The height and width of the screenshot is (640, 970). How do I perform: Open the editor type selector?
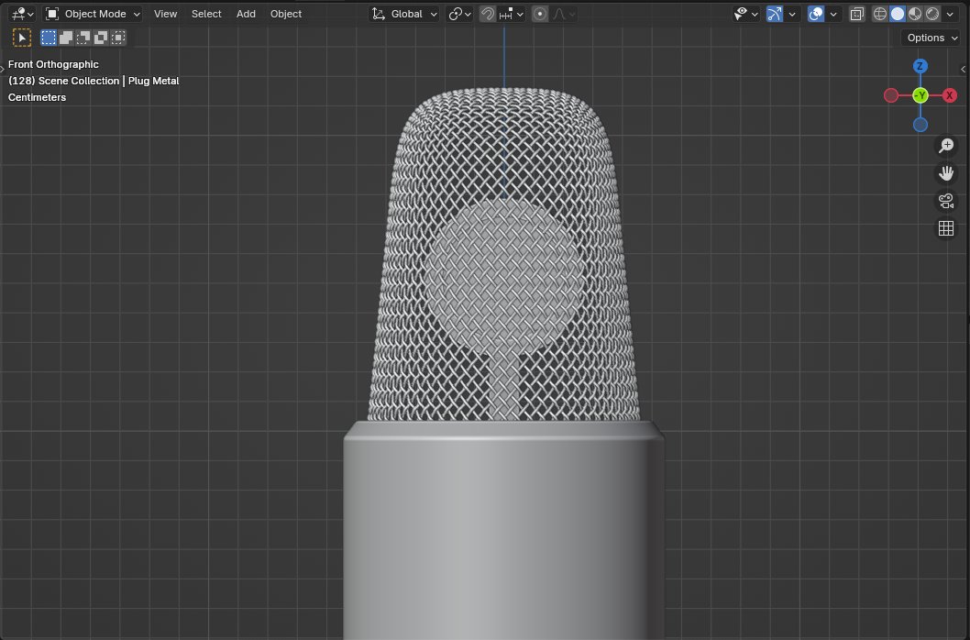tap(22, 14)
